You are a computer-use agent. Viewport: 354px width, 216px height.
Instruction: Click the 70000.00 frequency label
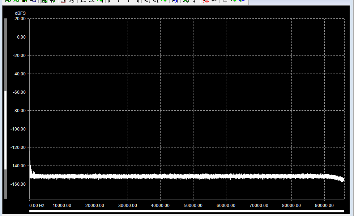[259, 206]
